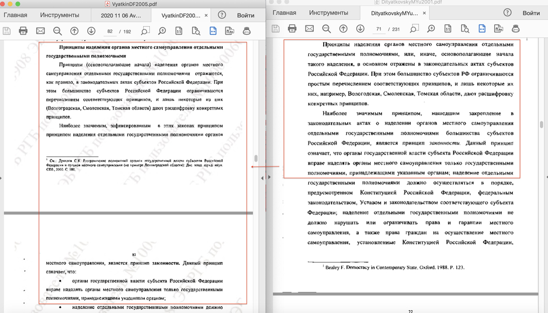Click Войти sign-in button in left window
This screenshot has height=313, width=548.
tap(246, 16)
